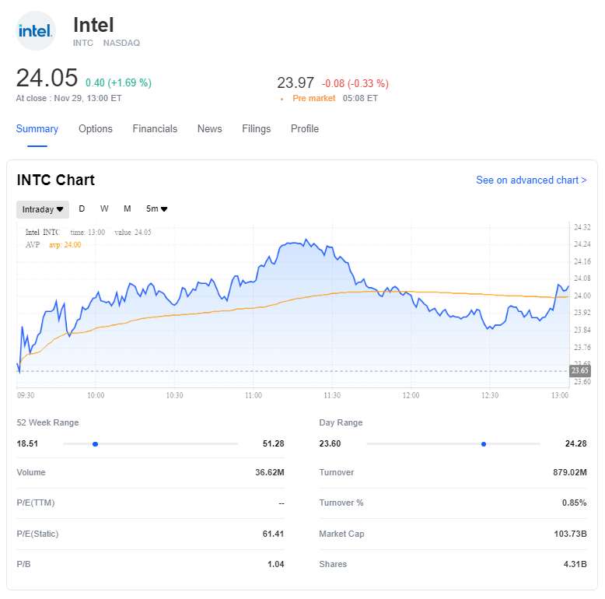Switch chart to monthly (M) view
Image resolution: width=605 pixels, height=599 pixels.
(128, 209)
